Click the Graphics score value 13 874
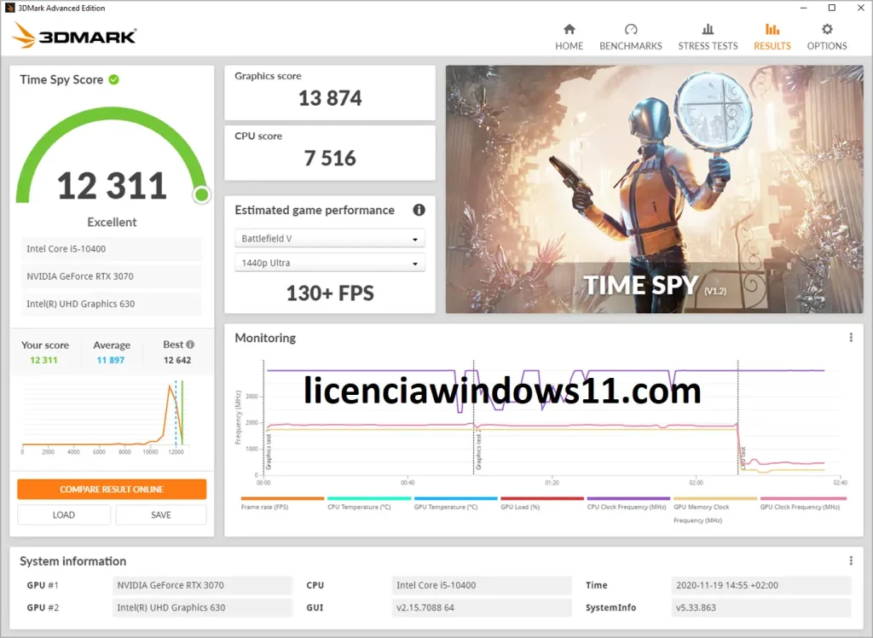Image resolution: width=873 pixels, height=638 pixels. pyautogui.click(x=330, y=99)
